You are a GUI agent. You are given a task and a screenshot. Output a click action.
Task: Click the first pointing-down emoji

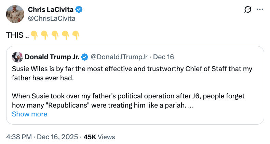coord(33,35)
